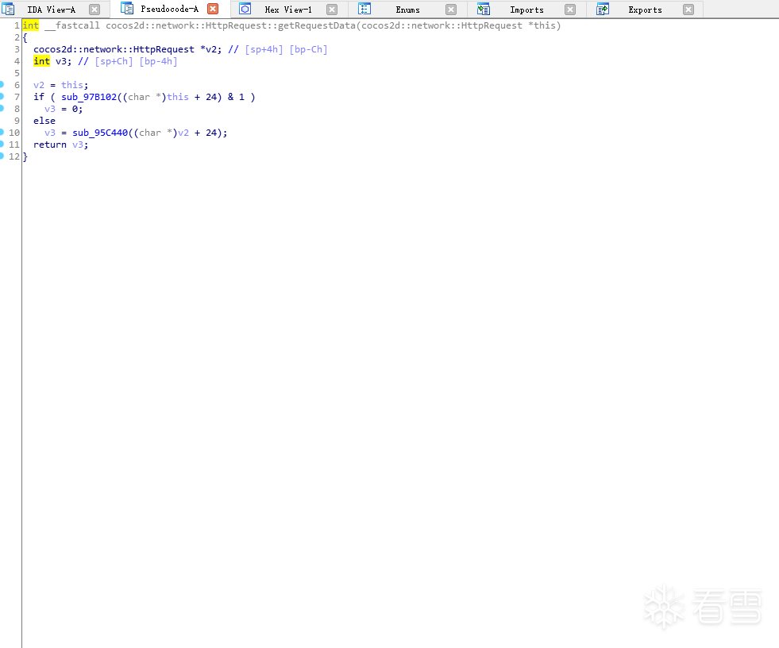The height and width of the screenshot is (648, 779).
Task: Click v3 in the return statement
Action: pos(78,145)
